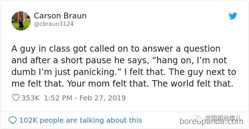Click the sentence 'Your mom felt that.'
Viewport: 249px width, 129px height.
pos(108,83)
